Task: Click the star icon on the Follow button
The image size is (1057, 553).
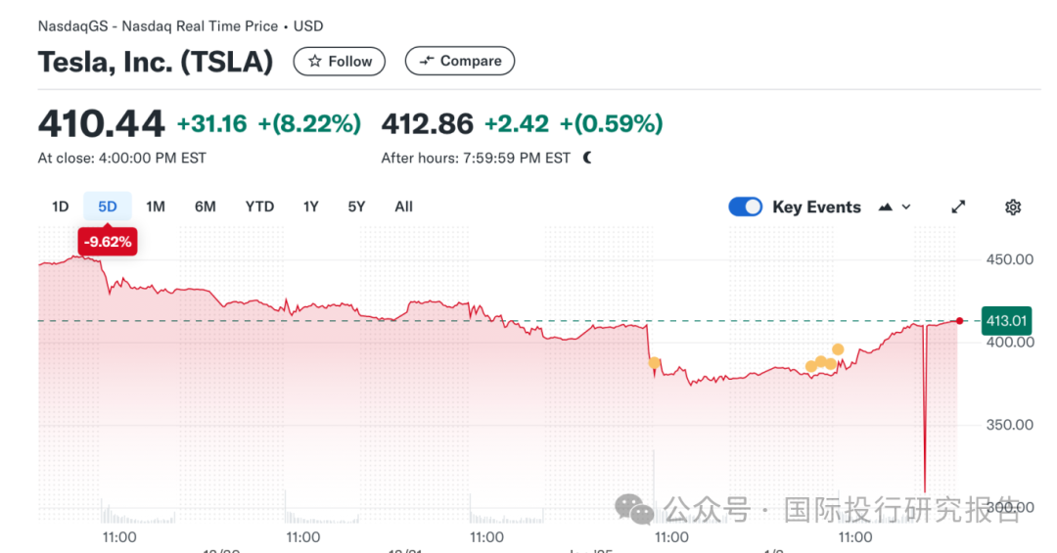Action: (315, 62)
